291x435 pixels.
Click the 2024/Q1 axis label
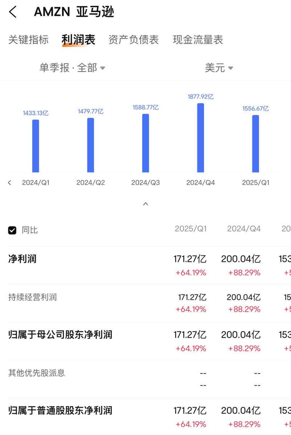tap(36, 183)
